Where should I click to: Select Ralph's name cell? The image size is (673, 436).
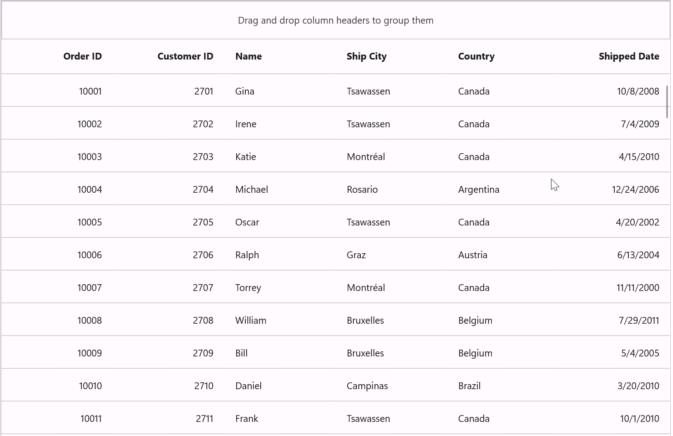pos(247,255)
